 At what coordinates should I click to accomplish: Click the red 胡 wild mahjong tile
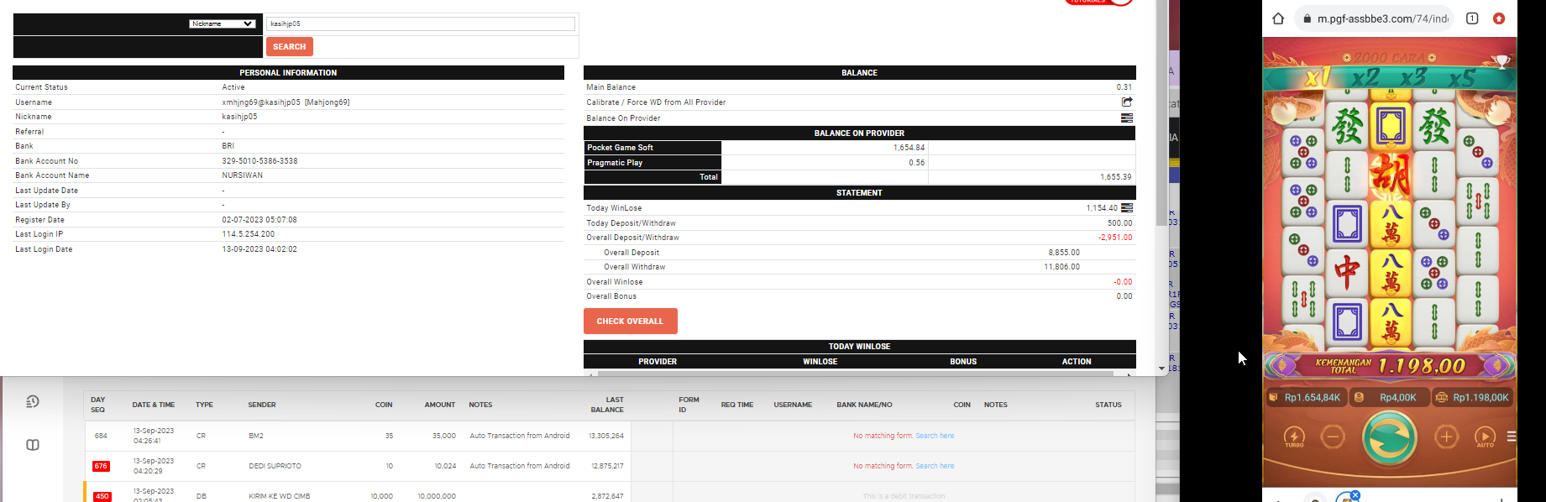(x=1390, y=175)
